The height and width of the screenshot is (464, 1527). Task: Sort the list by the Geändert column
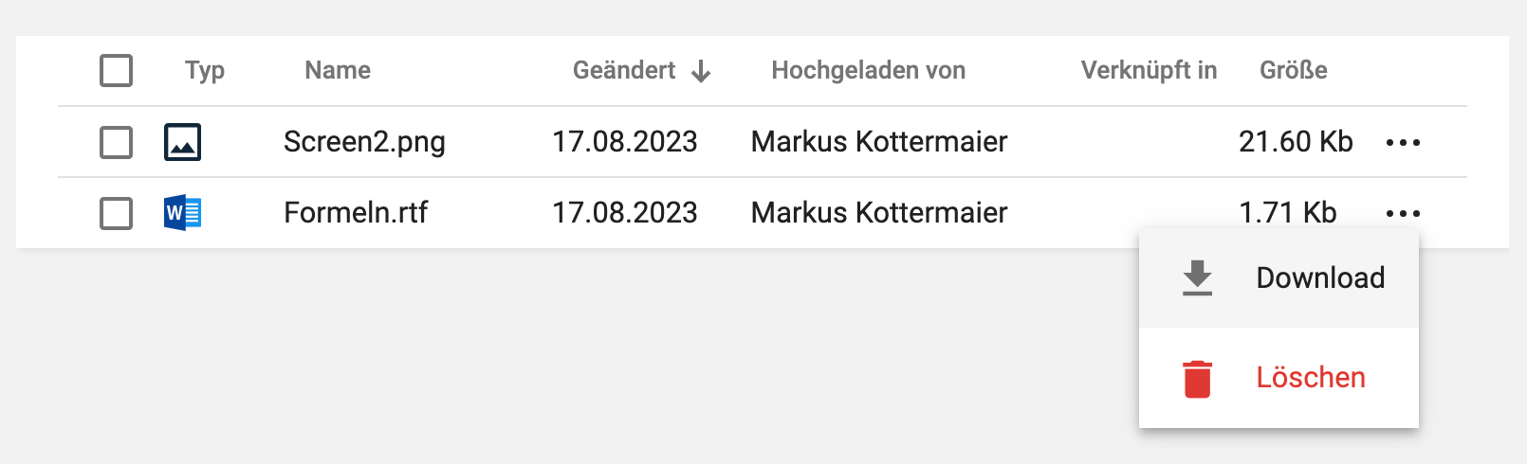point(624,70)
